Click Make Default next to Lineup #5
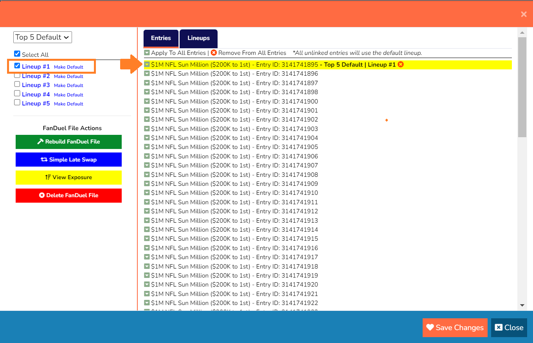533x343 pixels. click(68, 103)
